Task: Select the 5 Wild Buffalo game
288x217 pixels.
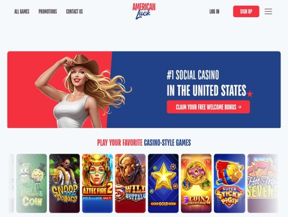Action: 131,183
